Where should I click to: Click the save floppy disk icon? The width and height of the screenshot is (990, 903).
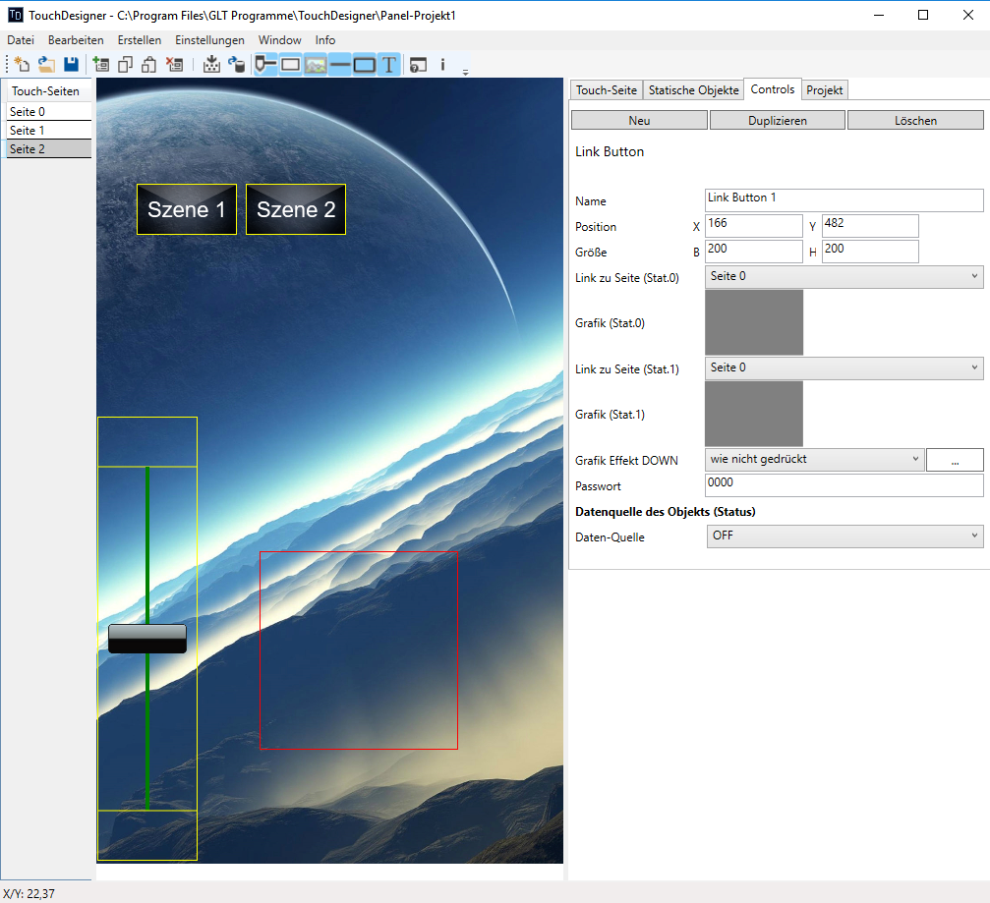[x=71, y=65]
